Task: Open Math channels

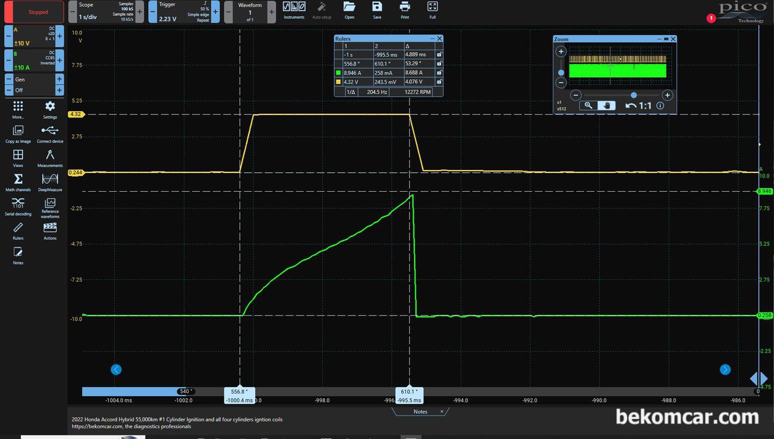Action: [18, 182]
